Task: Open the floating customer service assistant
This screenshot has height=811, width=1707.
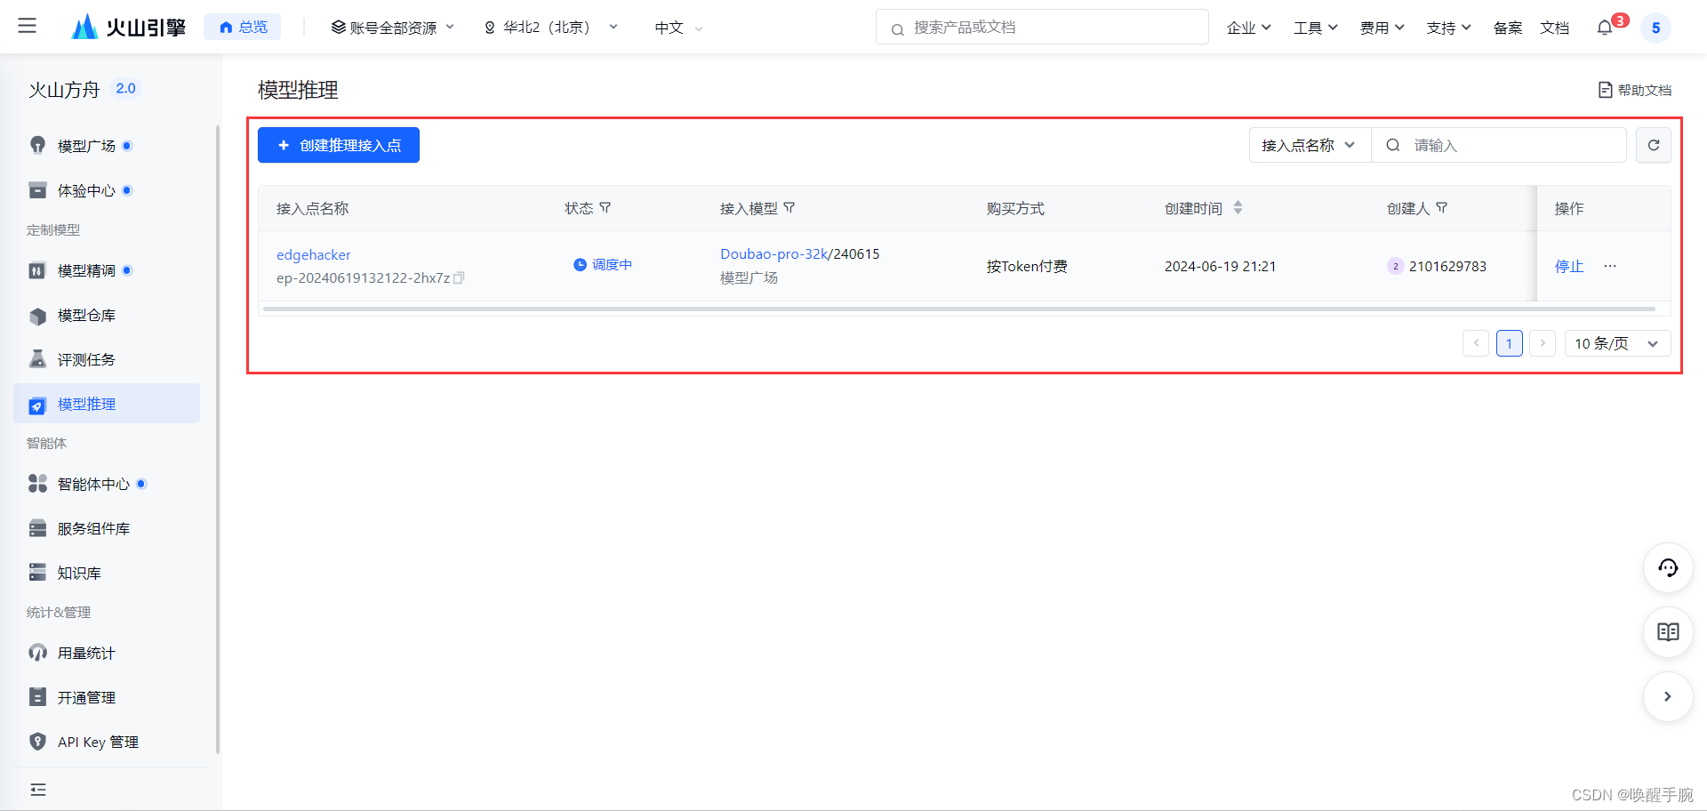Action: click(1668, 567)
